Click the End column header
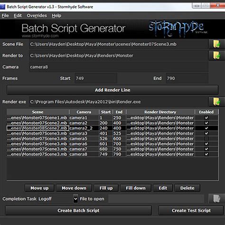225x225 pixels. [x=119, y=112]
